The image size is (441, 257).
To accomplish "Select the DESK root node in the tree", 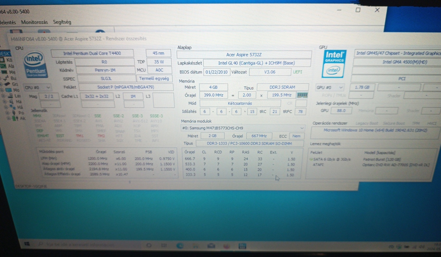I will [x=5, y=54].
